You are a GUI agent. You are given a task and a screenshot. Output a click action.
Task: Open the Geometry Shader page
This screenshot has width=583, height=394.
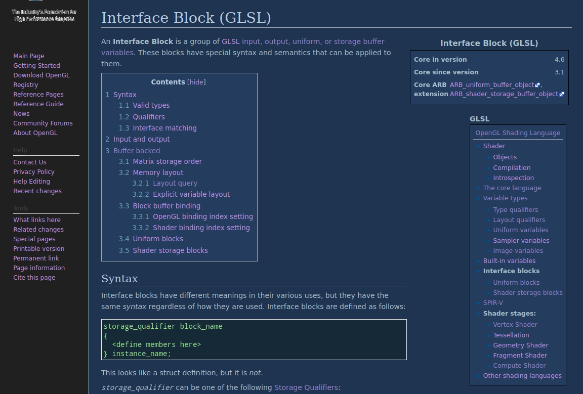[521, 345]
